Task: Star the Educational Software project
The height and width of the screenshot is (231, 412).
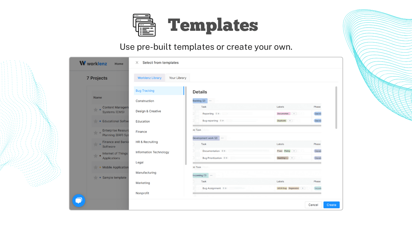Action: [x=95, y=121]
